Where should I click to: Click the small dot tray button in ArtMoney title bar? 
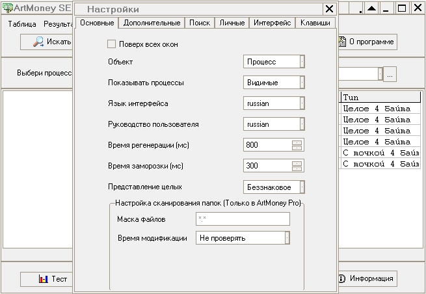point(356,8)
